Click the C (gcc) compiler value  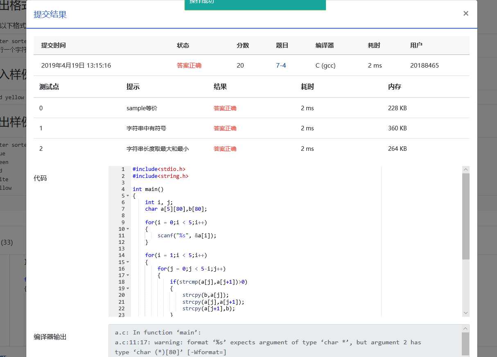click(325, 66)
